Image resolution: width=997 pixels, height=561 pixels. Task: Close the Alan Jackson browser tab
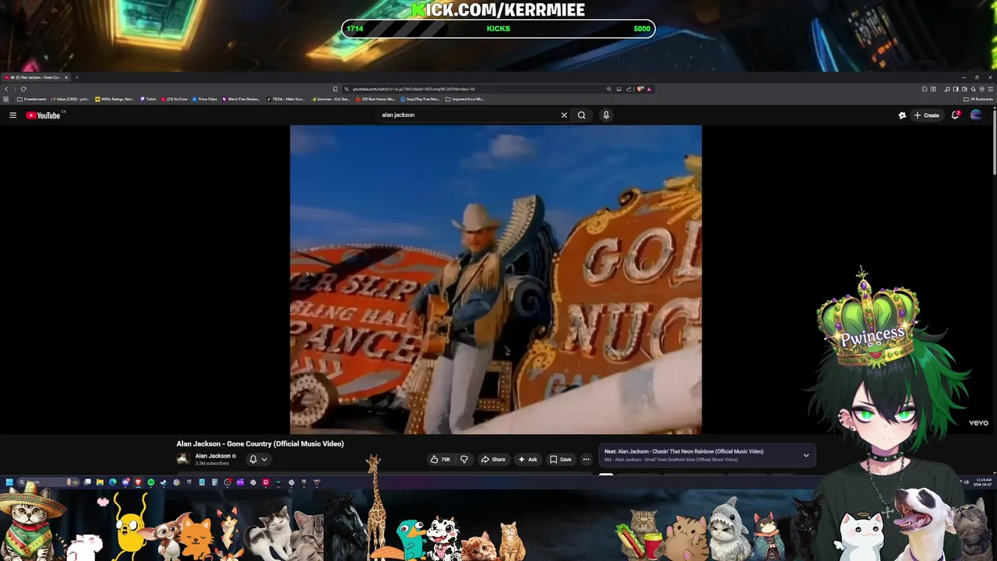coord(66,77)
